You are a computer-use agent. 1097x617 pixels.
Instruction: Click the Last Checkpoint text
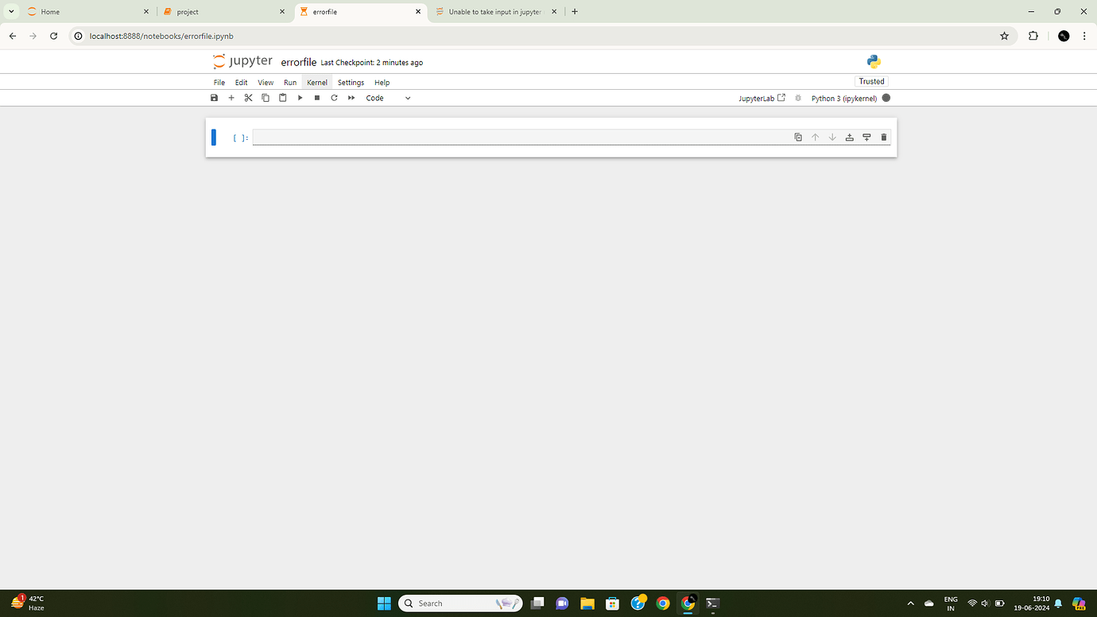372,62
